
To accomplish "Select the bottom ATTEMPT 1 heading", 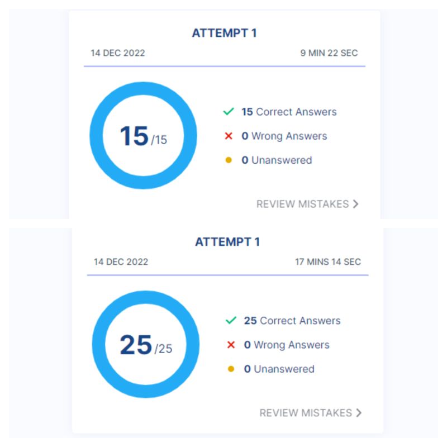I will tap(227, 242).
